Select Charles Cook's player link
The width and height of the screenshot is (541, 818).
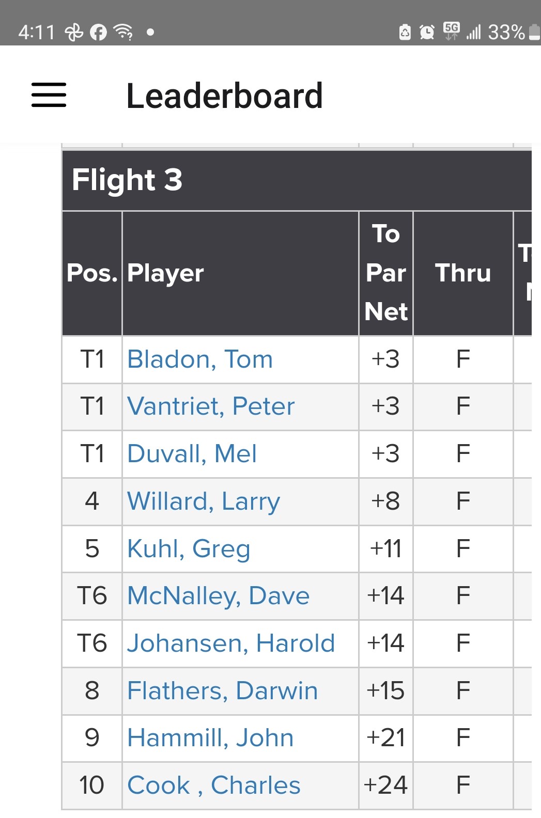point(213,785)
